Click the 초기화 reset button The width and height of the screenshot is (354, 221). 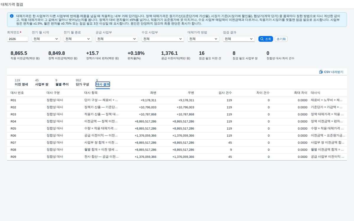pos(281,39)
